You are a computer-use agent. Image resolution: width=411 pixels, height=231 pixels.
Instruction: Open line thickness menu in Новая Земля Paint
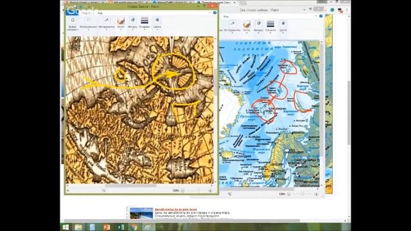(x=144, y=24)
